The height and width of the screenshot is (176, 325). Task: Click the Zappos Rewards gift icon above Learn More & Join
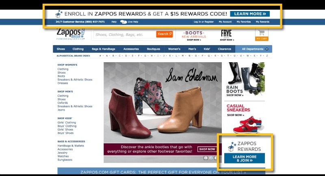point(232,146)
